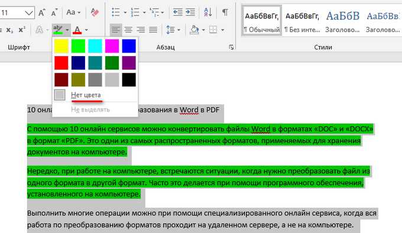402x233 pixels.
Task: Open the bullets list dropdown arrow
Action: point(125,12)
